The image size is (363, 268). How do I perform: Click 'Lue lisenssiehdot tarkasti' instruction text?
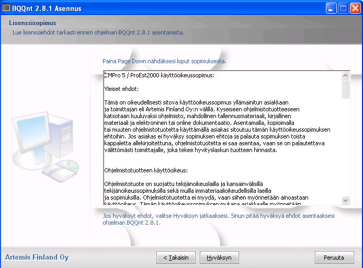98,32
